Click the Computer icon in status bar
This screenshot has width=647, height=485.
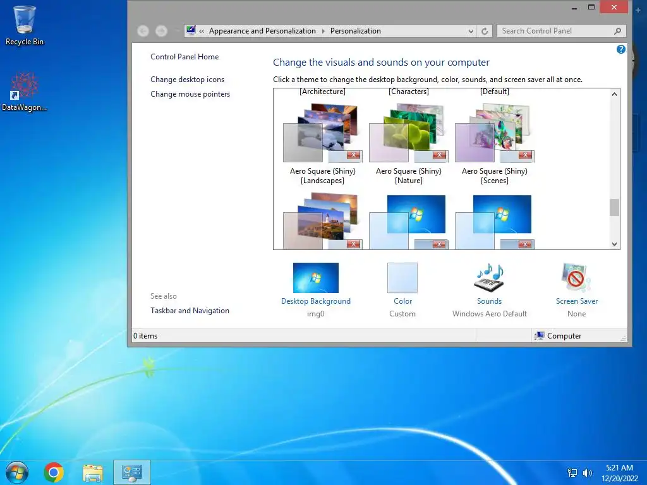(x=539, y=336)
